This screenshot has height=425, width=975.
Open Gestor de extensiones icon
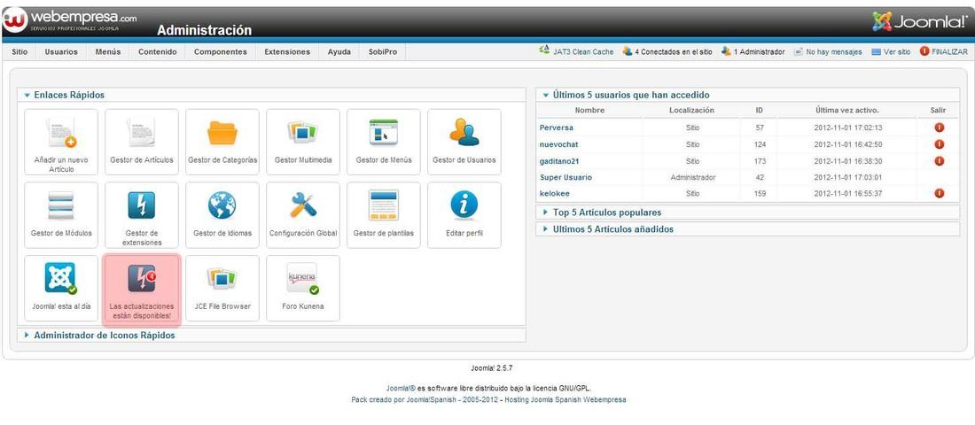point(142,215)
